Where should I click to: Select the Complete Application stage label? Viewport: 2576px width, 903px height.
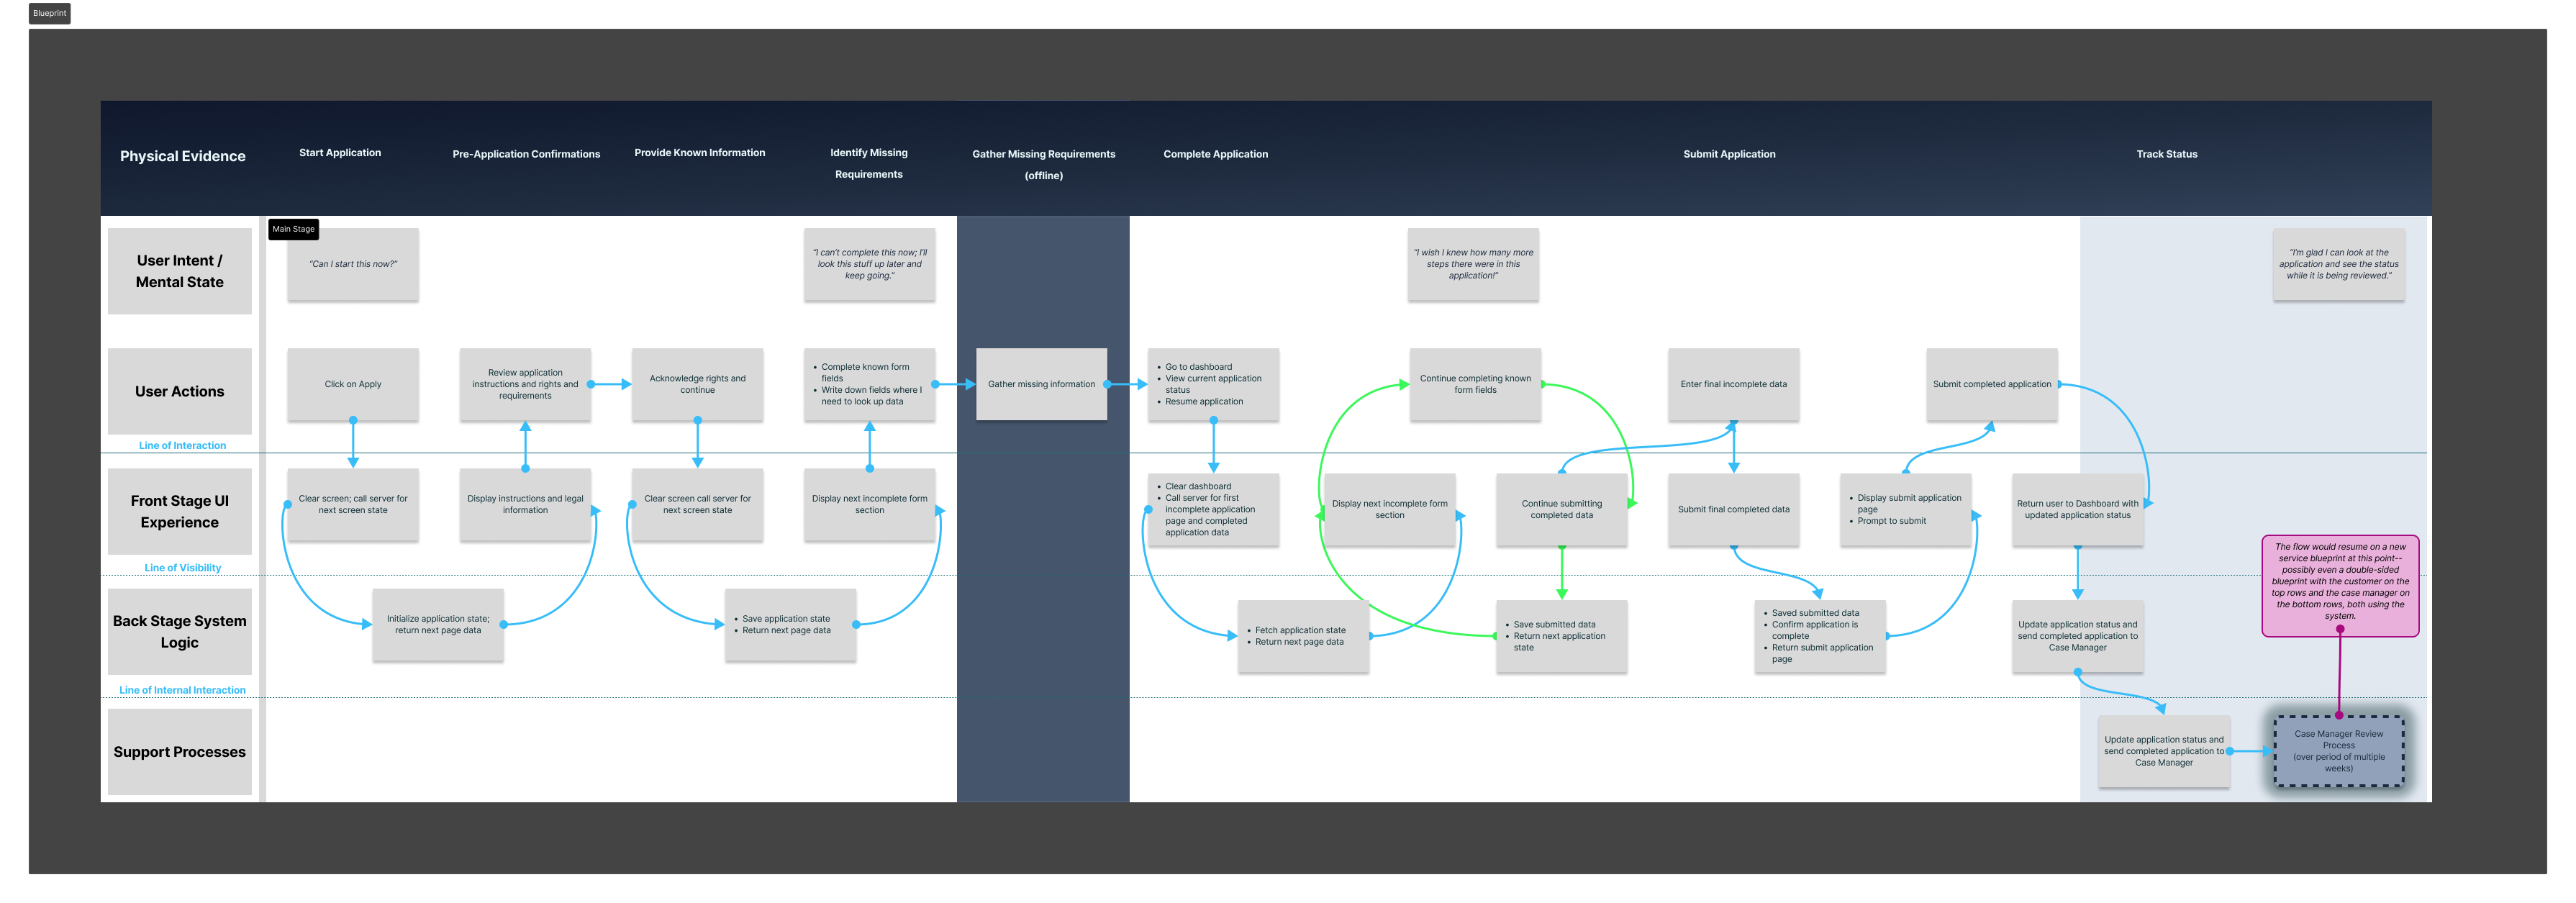pos(1215,153)
